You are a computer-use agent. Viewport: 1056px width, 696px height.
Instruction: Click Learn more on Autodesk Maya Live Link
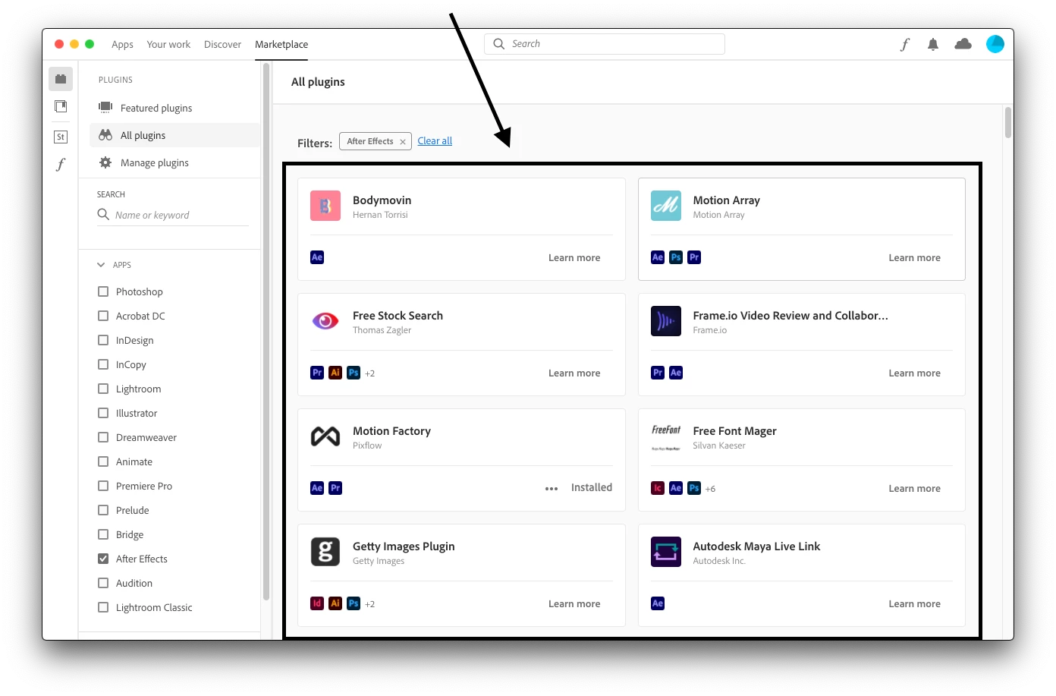coord(914,604)
